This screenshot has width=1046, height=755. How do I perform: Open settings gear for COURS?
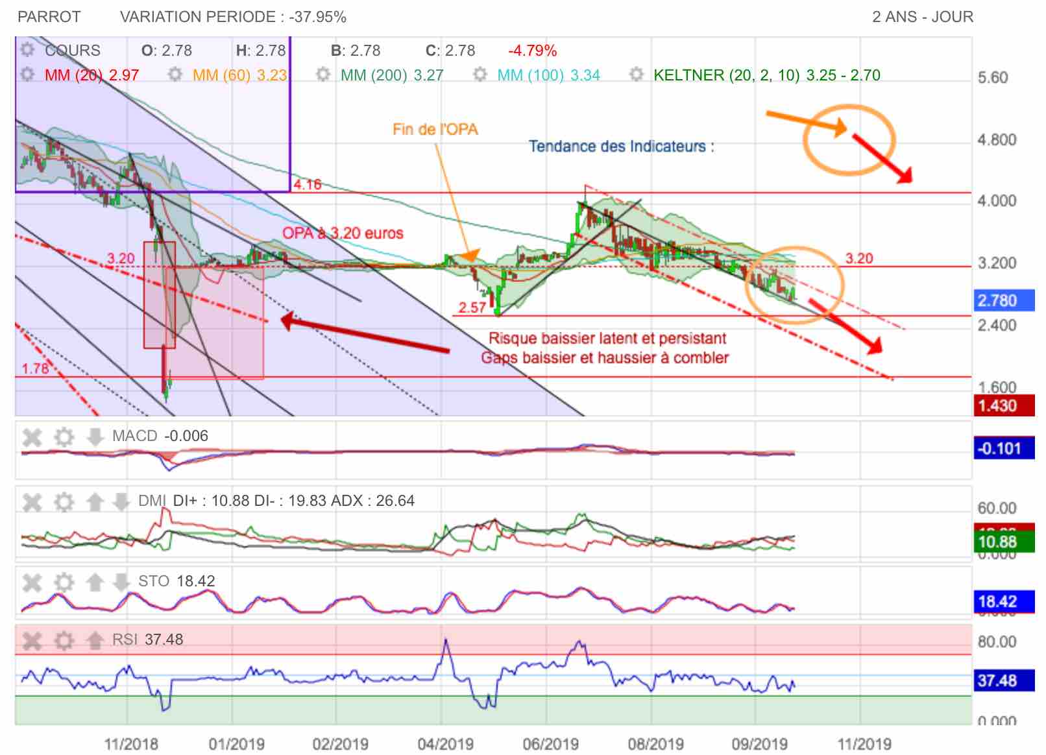coord(27,50)
